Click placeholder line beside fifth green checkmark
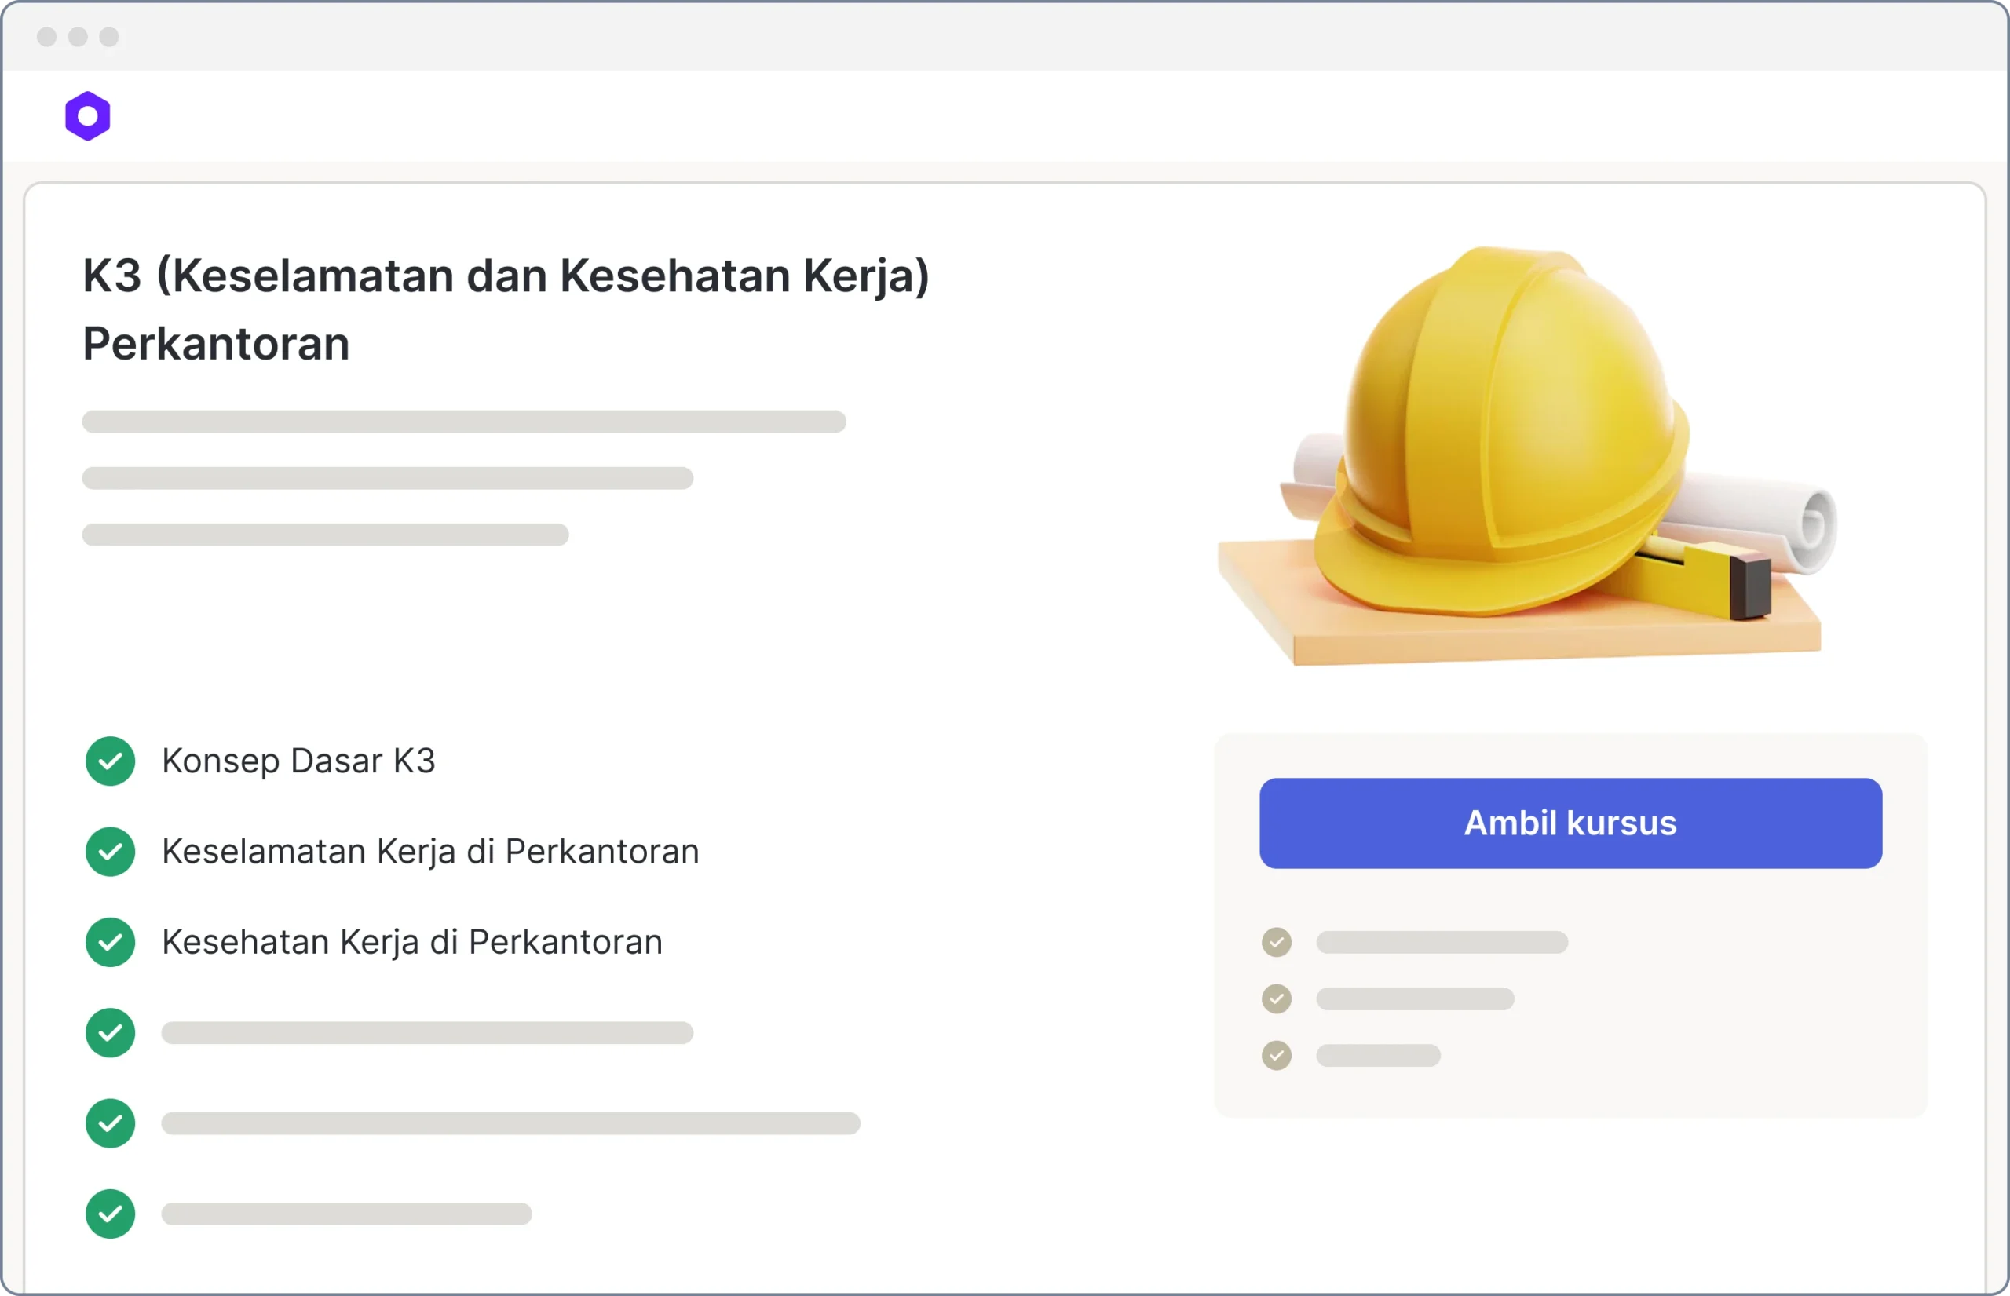2010x1296 pixels. [511, 1123]
